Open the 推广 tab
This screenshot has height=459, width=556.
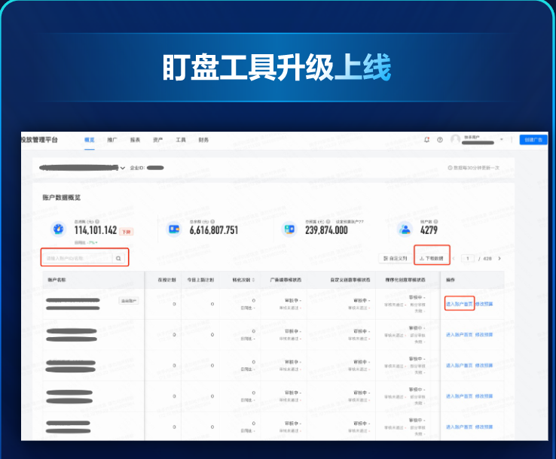pyautogui.click(x=112, y=140)
